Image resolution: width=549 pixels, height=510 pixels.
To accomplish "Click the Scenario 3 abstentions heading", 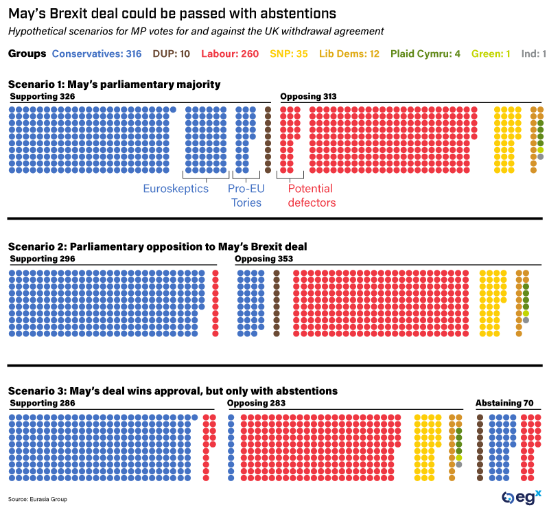I will pos(173,391).
